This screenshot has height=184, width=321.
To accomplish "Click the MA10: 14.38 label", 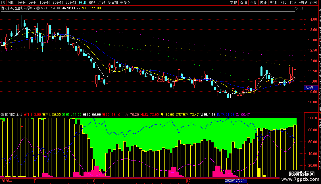I will pyautogui.click(x=50, y=8).
